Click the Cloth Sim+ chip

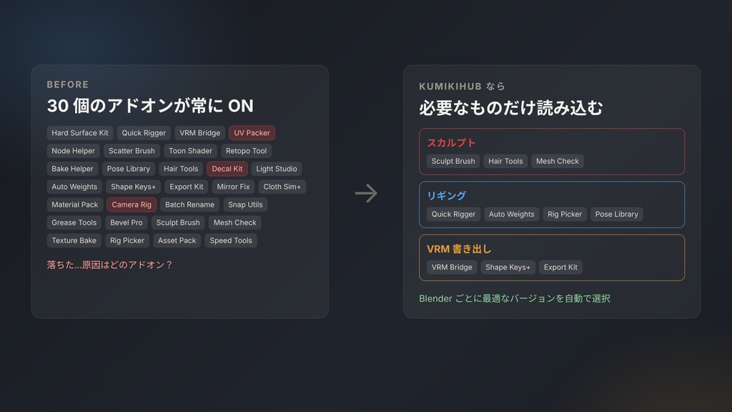click(282, 187)
